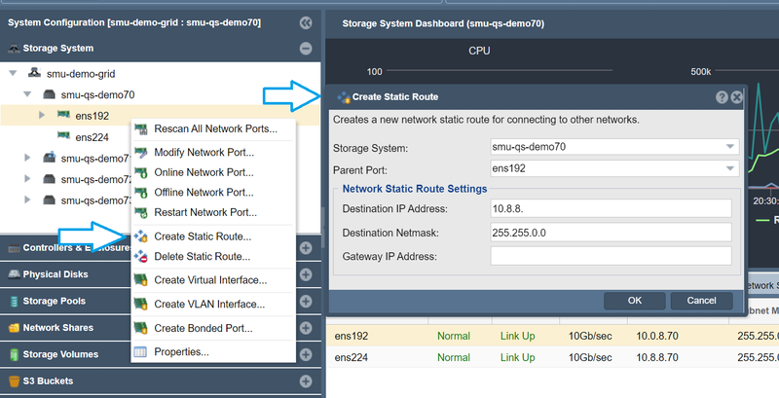This screenshot has height=398, width=779.
Task: Collapse the smu-demo-grid tree node
Action: tap(13, 73)
